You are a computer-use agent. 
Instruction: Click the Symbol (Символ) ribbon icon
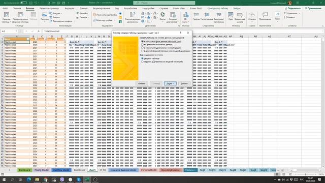tap(289, 17)
